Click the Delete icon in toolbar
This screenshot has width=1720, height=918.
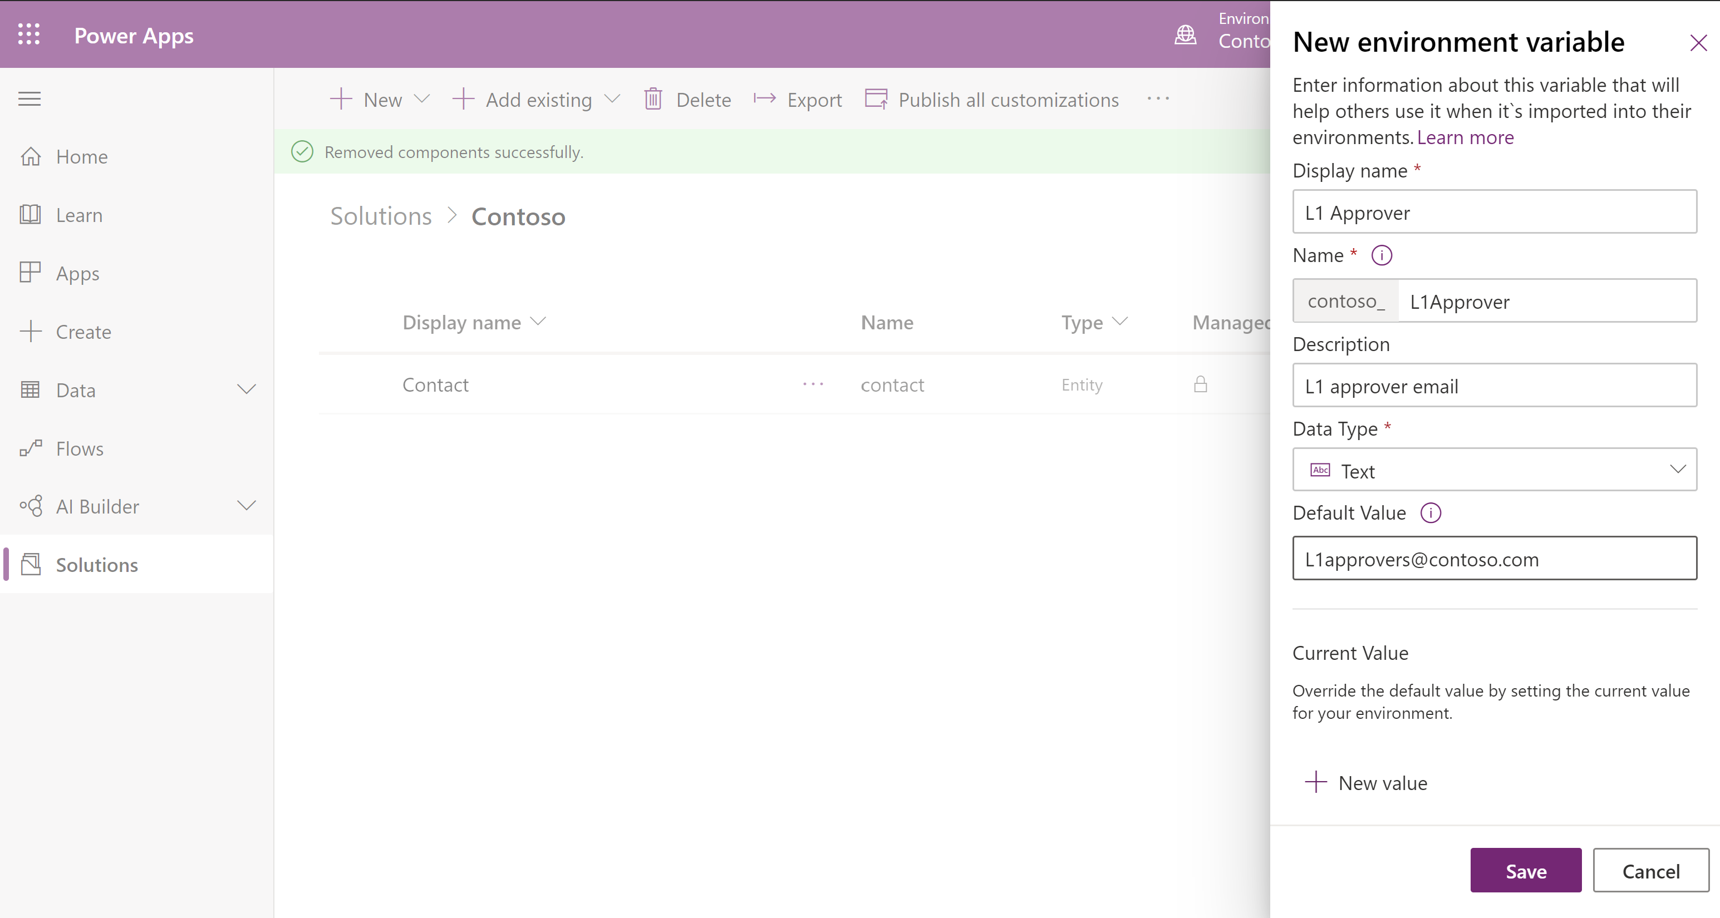654,100
